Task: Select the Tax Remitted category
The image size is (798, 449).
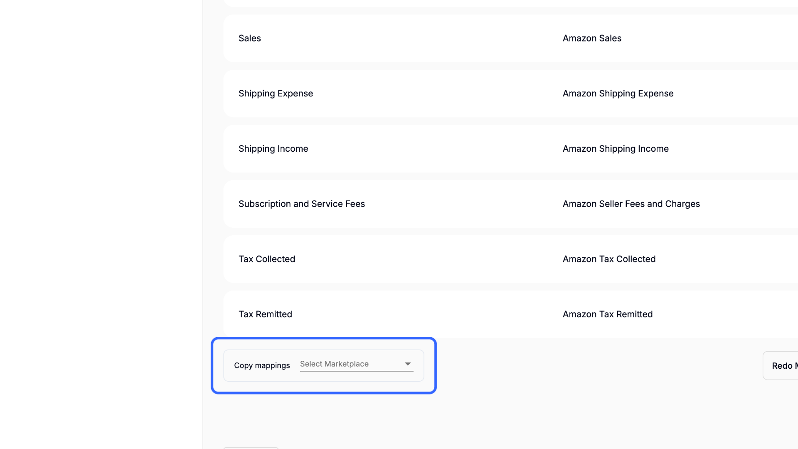Action: [x=265, y=314]
